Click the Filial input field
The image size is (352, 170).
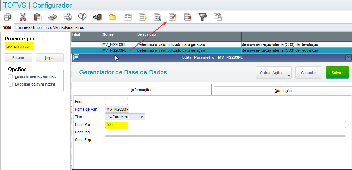tap(116, 102)
